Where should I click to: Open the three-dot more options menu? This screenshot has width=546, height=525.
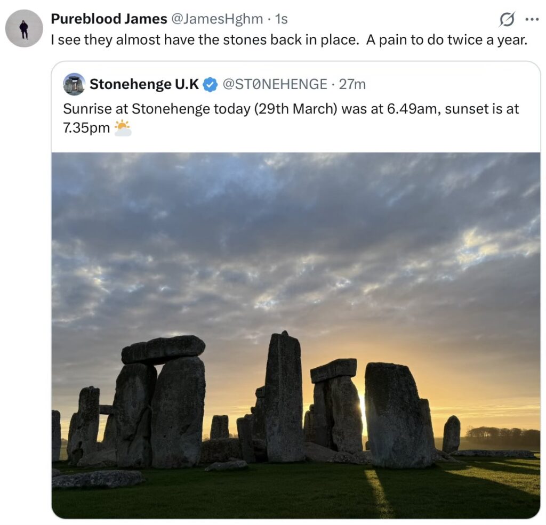click(x=532, y=19)
